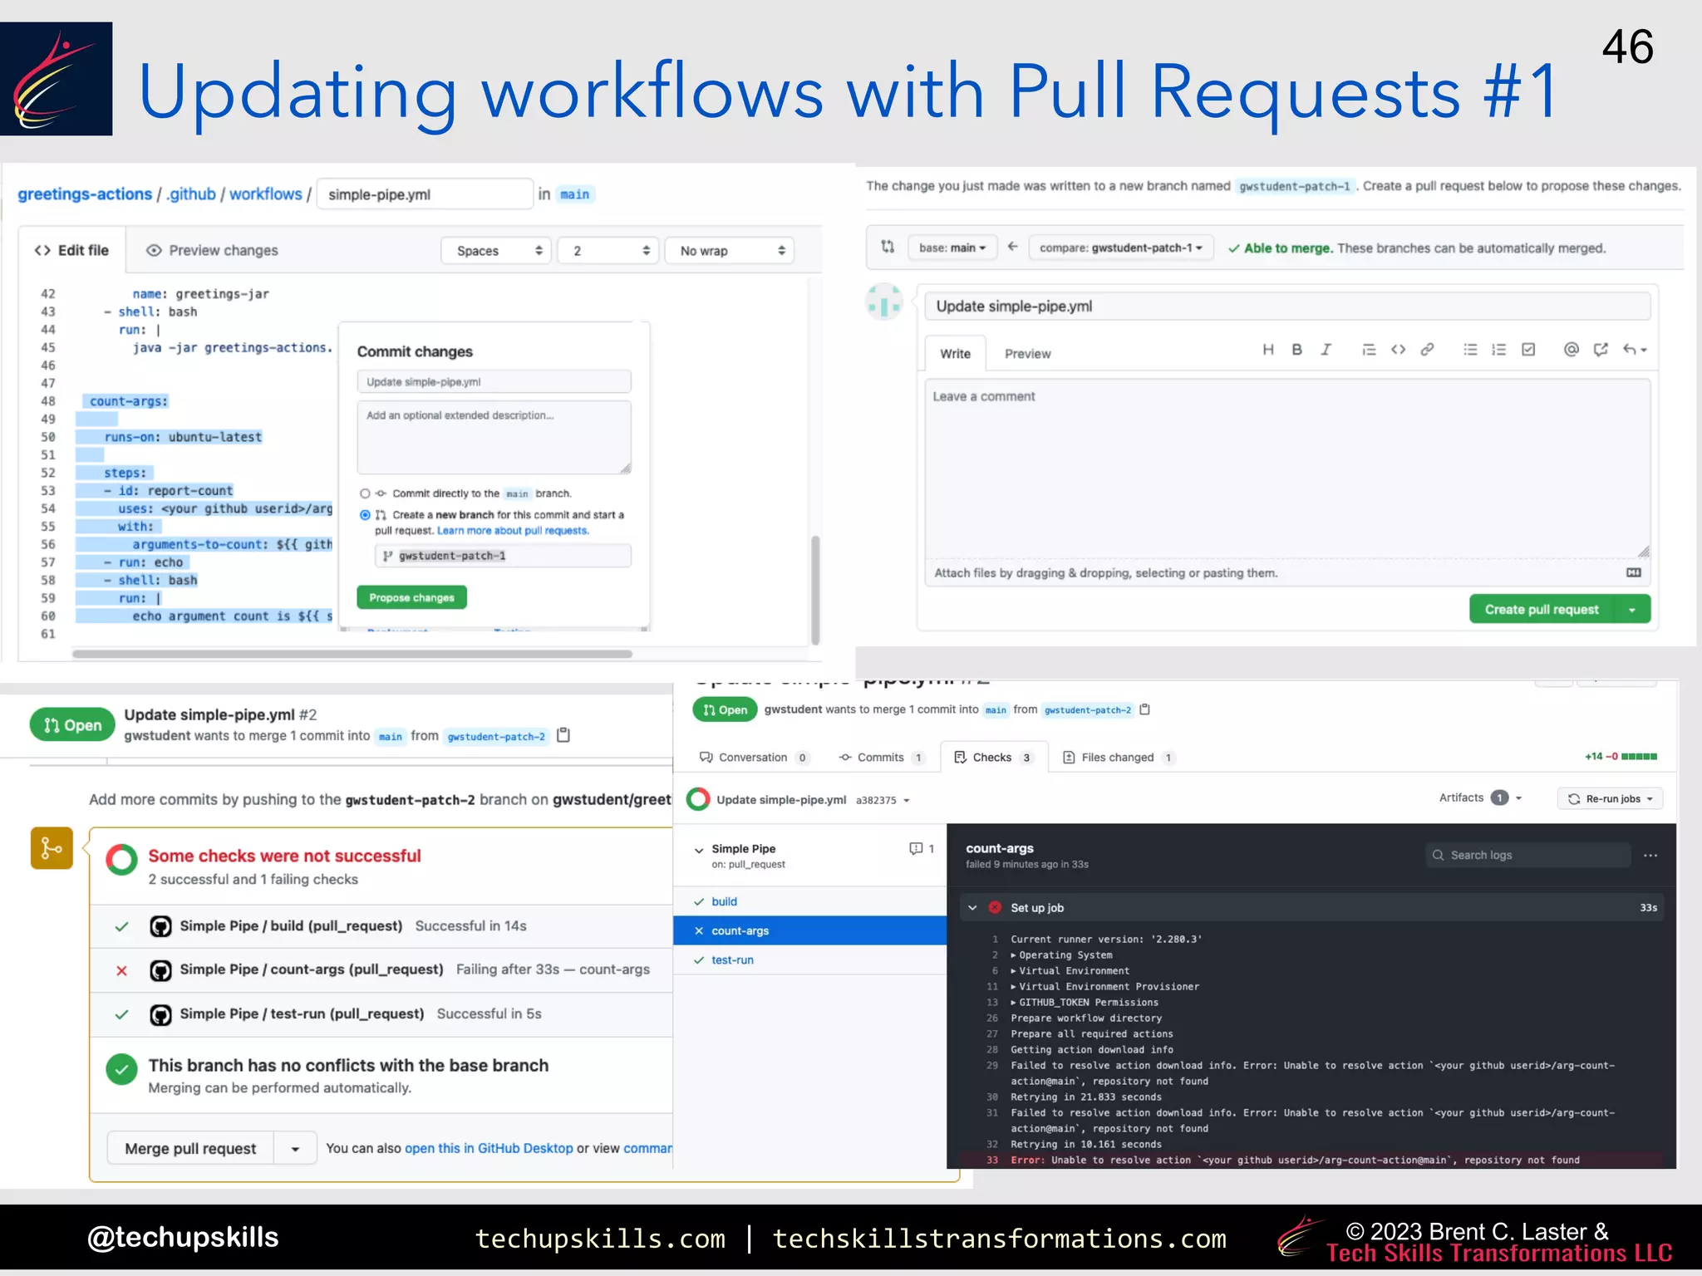Switch to the Preview changes tab
Screen dimensions: 1702x1276
212,251
